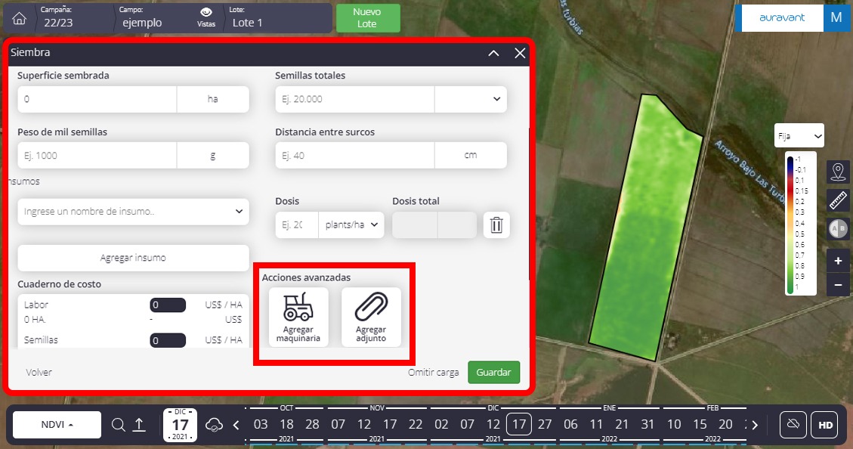Viewport: 853px width, 449px height.
Task: Open the M user profile avatar
Action: pyautogui.click(x=836, y=17)
